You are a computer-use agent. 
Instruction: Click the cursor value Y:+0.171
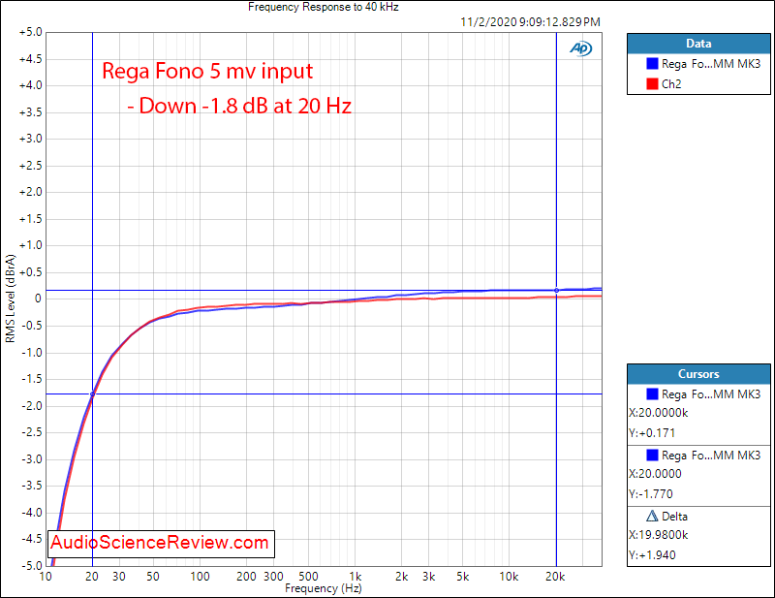click(652, 433)
